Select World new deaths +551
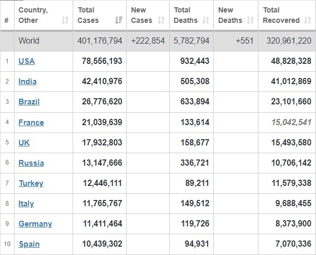Viewport: 316px width, 255px height. (x=245, y=41)
